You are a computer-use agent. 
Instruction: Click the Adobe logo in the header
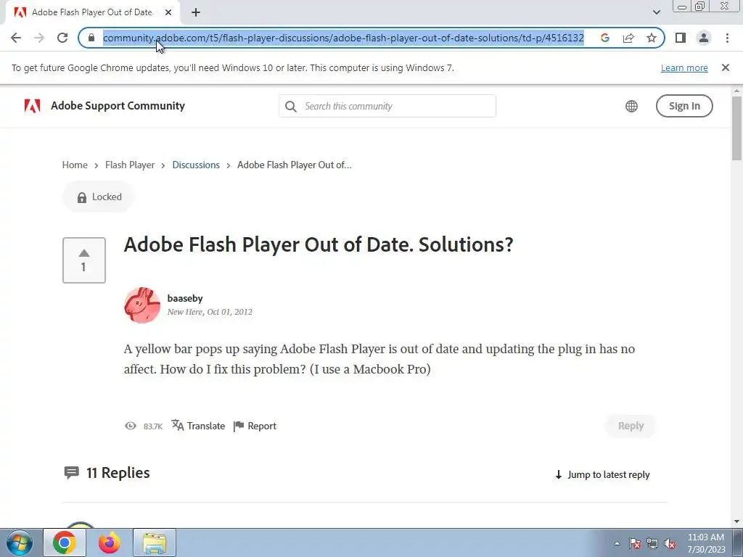(x=32, y=106)
